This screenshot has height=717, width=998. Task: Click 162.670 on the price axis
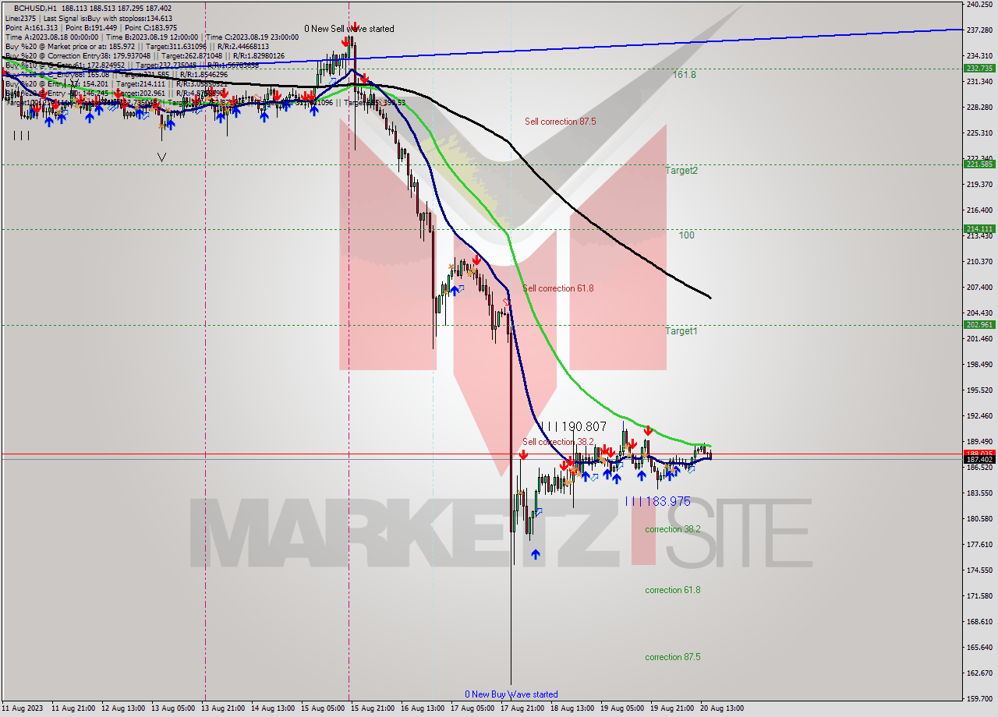(979, 673)
